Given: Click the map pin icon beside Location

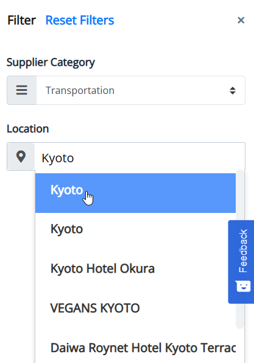Looking at the screenshot, I should pos(21,157).
